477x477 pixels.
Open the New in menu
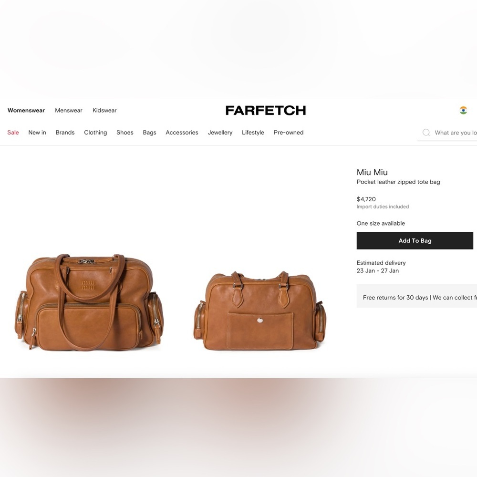(37, 132)
